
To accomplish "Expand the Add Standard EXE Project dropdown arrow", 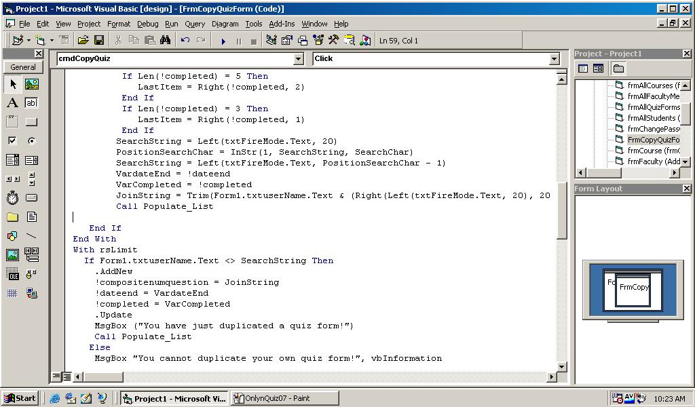I will pyautogui.click(x=29, y=41).
